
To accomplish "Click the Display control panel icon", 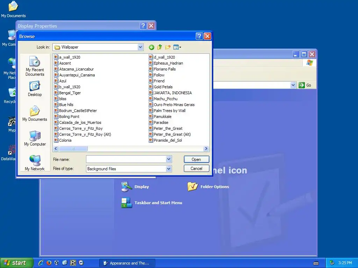I will tap(127, 187).
